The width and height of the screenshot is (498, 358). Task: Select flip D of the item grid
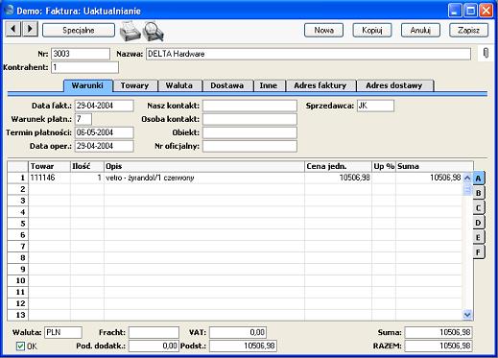pos(479,223)
